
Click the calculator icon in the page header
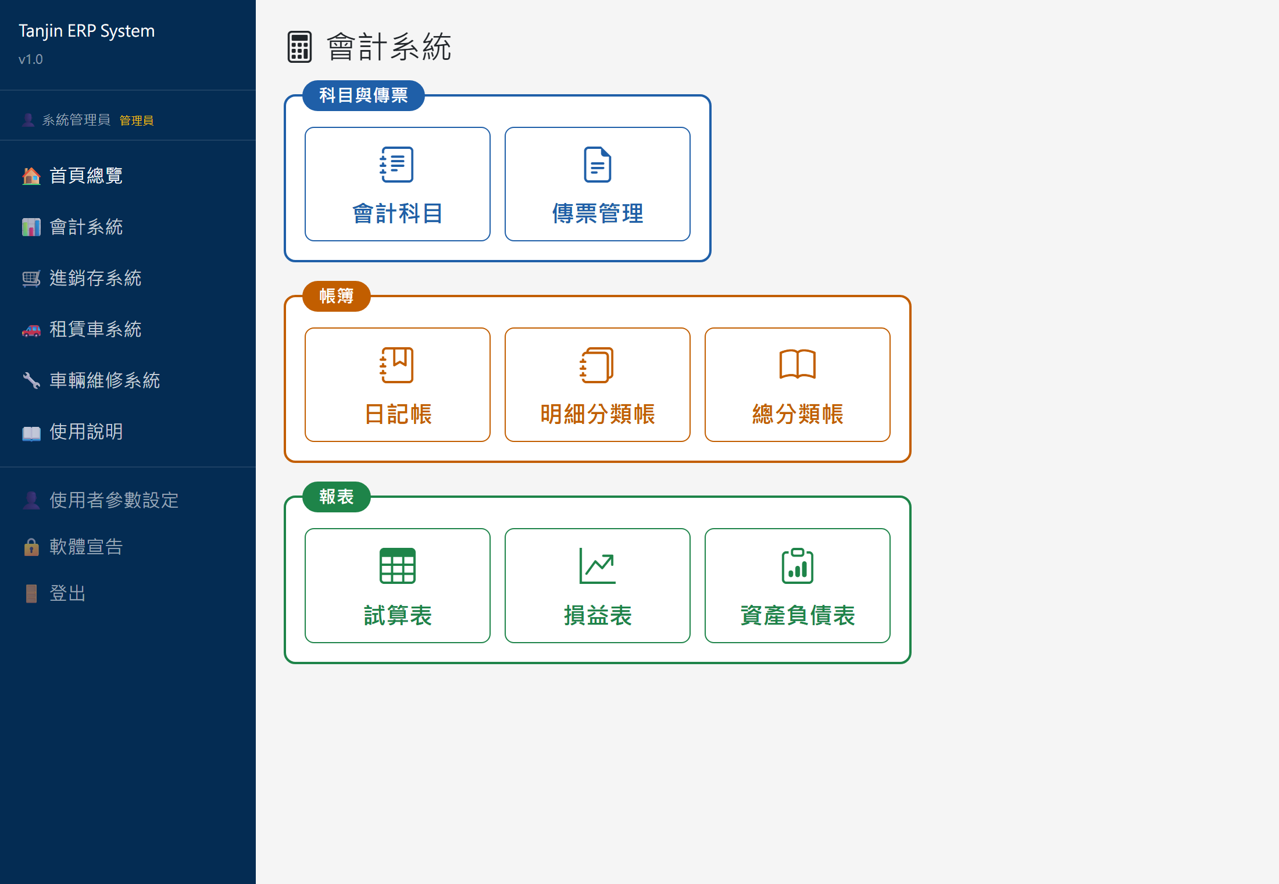(x=299, y=47)
